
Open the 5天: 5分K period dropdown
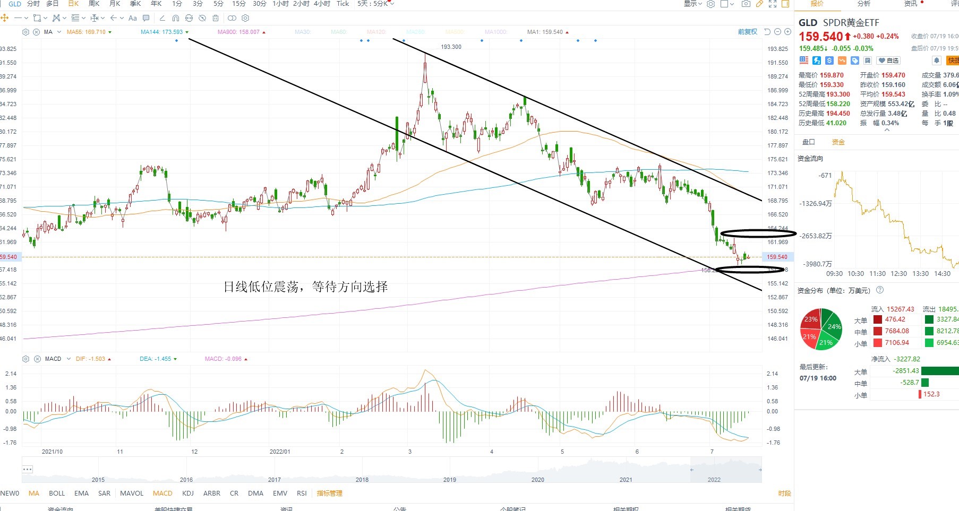(x=376, y=4)
